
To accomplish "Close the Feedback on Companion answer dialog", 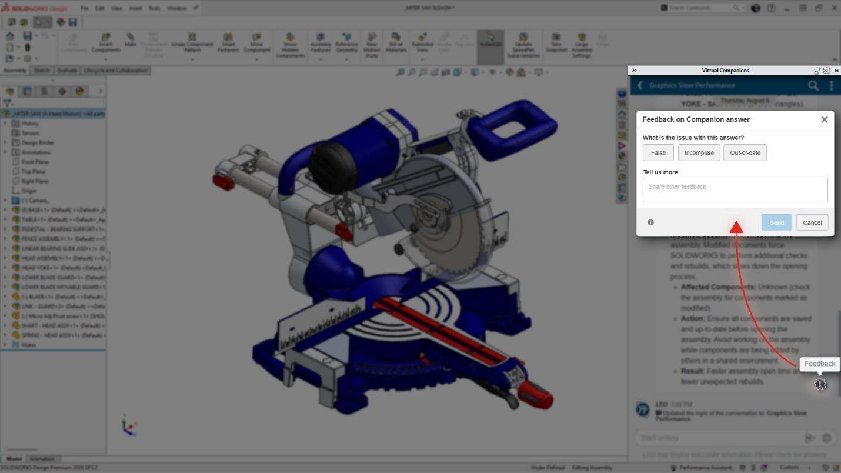I will coord(825,119).
